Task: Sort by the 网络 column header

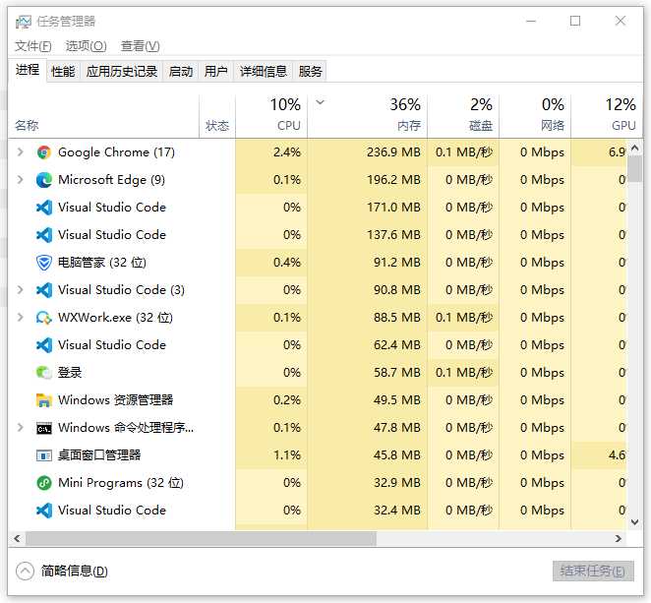Action: tap(535, 116)
